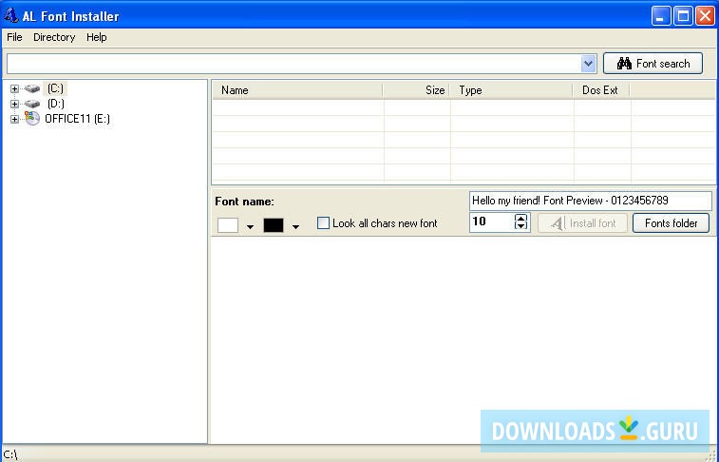Click the Fonts folder button
The image size is (719, 462).
click(671, 223)
